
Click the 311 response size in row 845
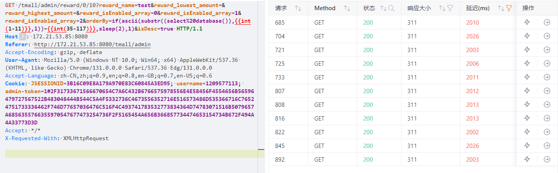[x=412, y=146]
